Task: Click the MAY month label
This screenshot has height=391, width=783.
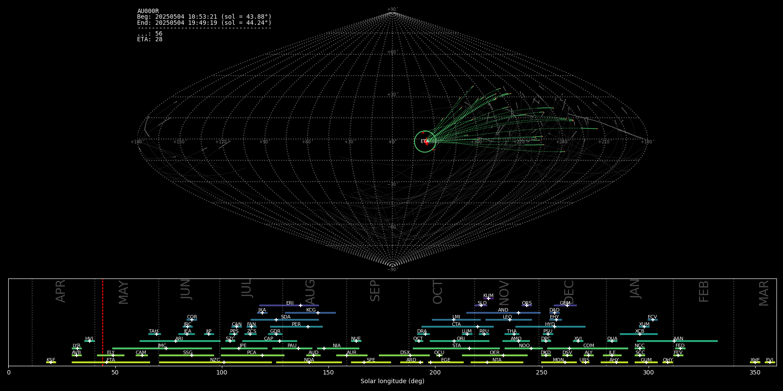Action: pos(124,292)
